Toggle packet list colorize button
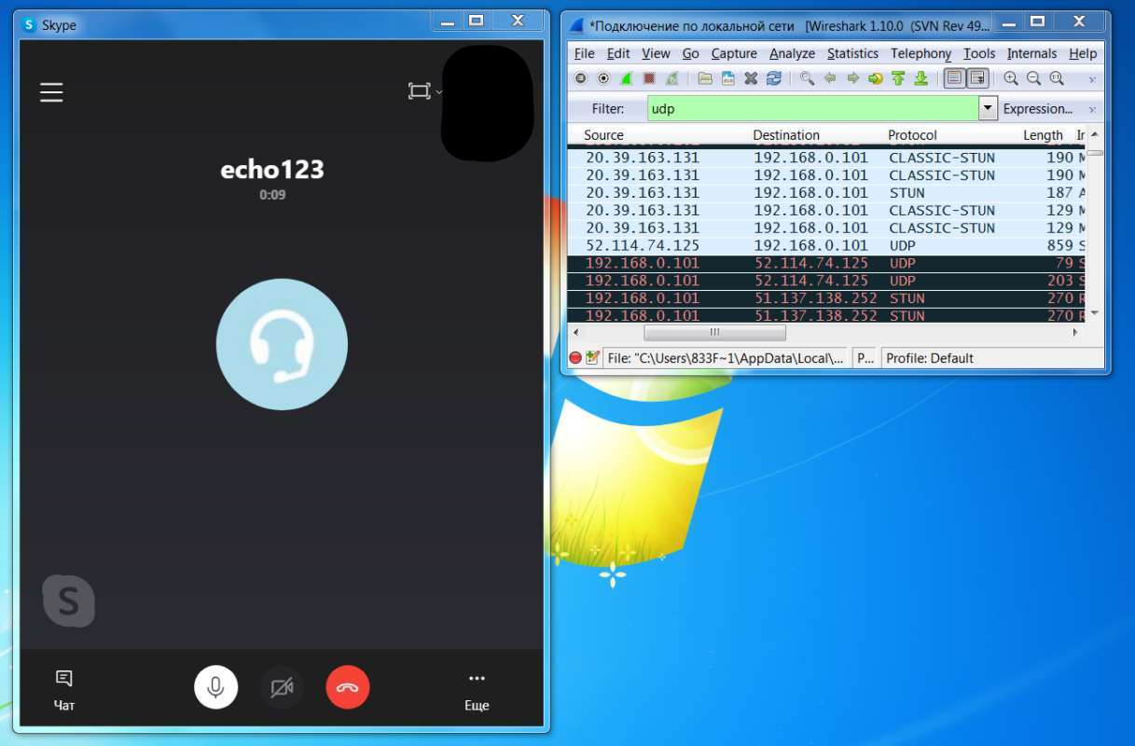The width and height of the screenshot is (1135, 746). [x=954, y=78]
